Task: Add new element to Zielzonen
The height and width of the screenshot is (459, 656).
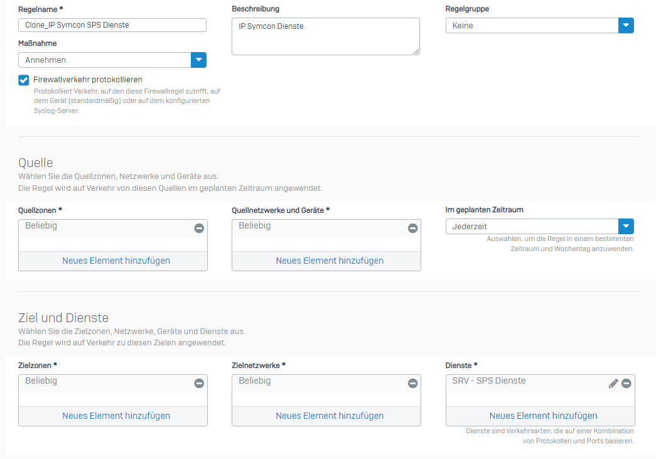Action: (116, 416)
